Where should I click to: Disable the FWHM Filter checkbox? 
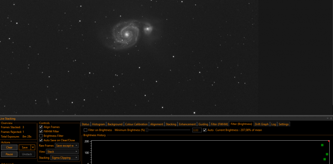(x=41, y=132)
